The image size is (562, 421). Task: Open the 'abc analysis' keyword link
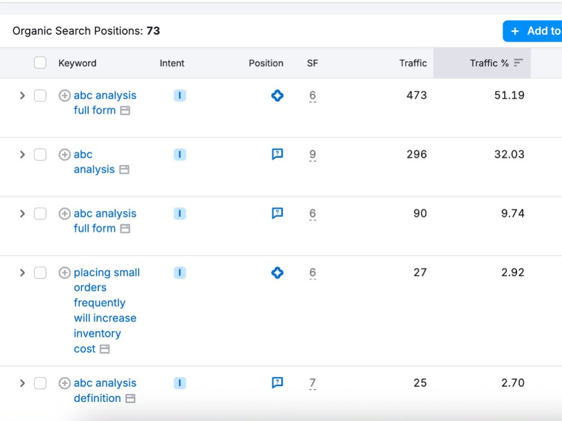click(x=94, y=162)
